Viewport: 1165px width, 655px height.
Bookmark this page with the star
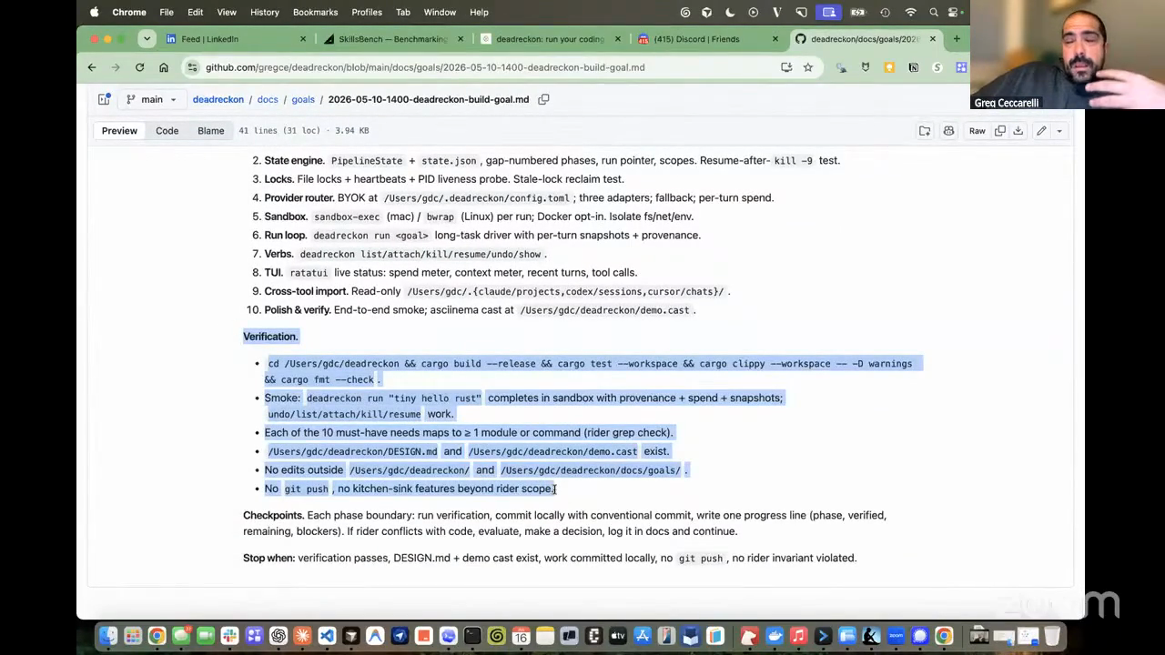pyautogui.click(x=807, y=67)
